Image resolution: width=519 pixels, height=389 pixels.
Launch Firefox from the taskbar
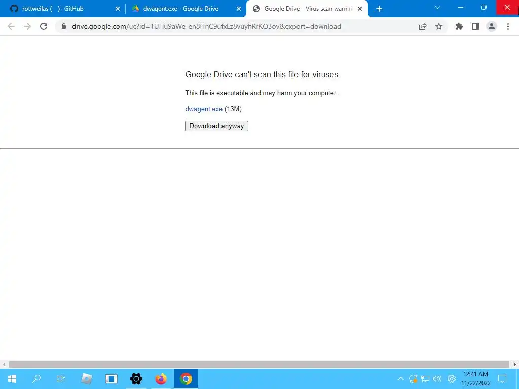point(161,379)
